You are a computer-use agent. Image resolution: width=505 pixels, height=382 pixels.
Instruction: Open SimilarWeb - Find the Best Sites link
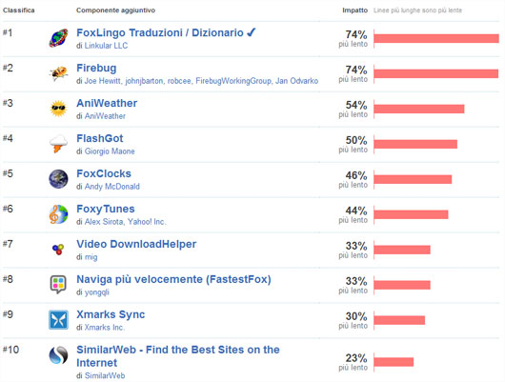178,356
